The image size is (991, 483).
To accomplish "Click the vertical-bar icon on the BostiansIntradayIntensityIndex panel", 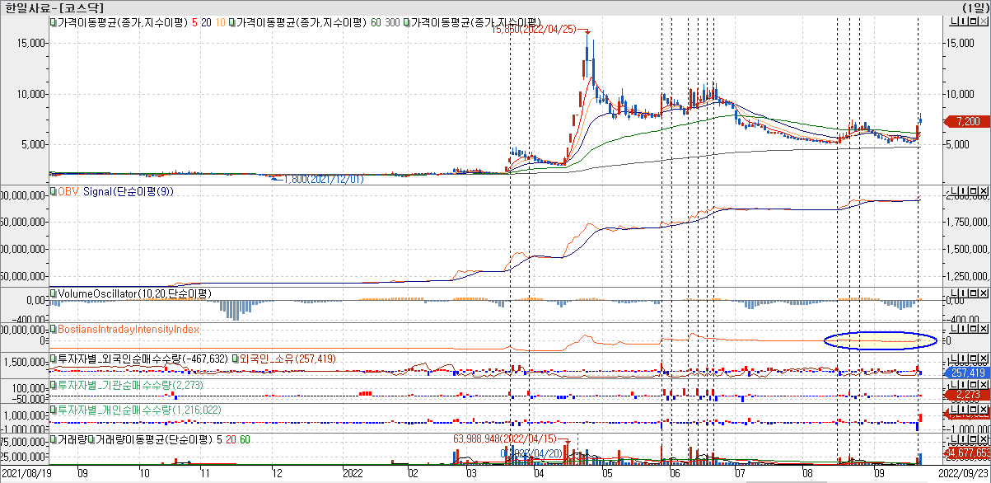I will [964, 329].
